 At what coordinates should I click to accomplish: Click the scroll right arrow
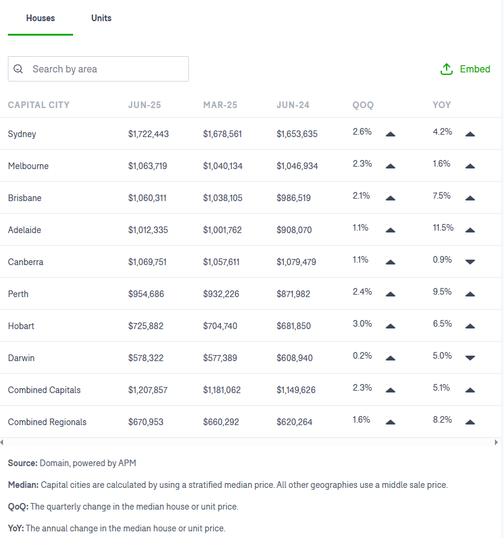pyautogui.click(x=496, y=442)
